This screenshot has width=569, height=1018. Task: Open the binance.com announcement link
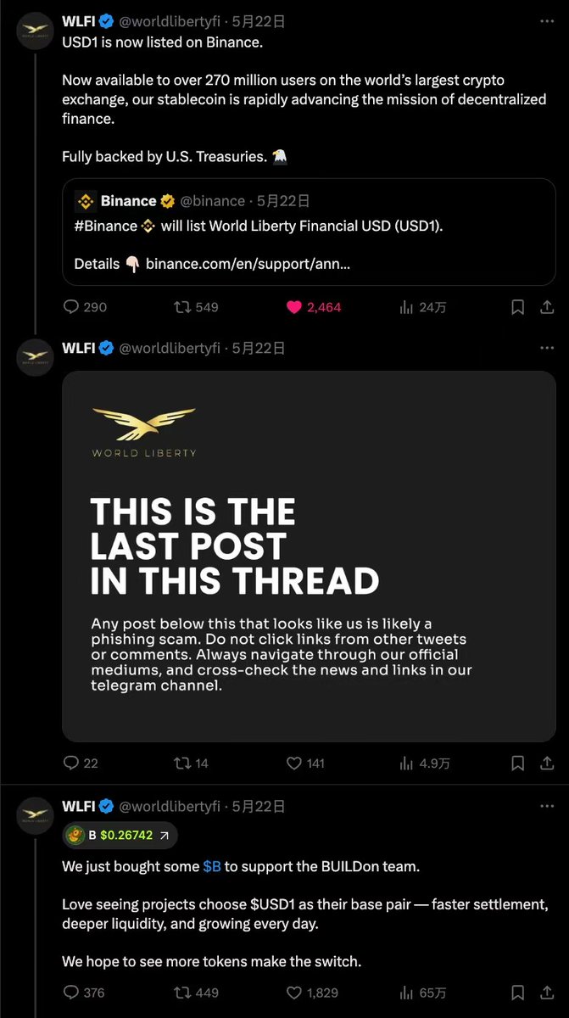coord(248,263)
